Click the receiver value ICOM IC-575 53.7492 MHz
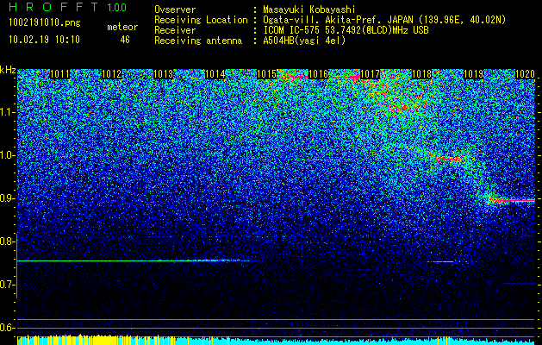542x345 pixels. pyautogui.click(x=346, y=30)
